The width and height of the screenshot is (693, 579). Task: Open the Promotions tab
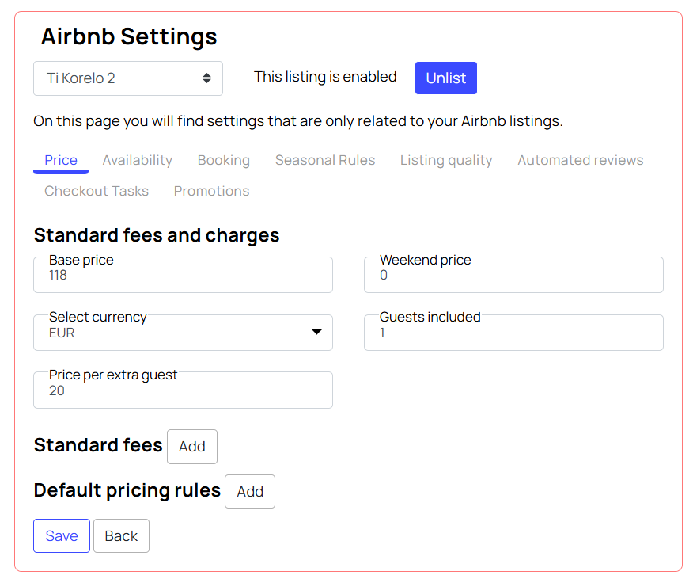point(212,191)
